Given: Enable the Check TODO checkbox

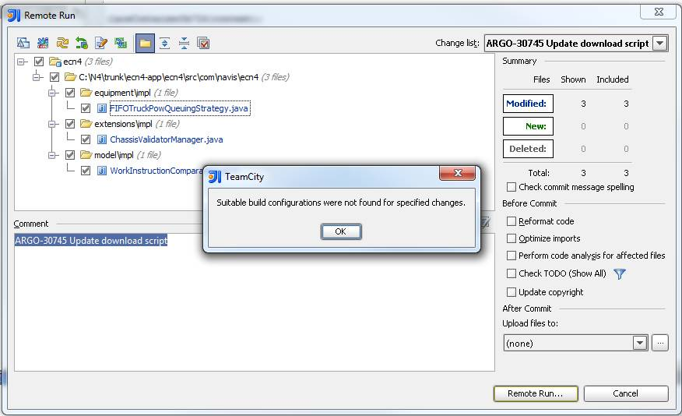Looking at the screenshot, I should [x=511, y=273].
